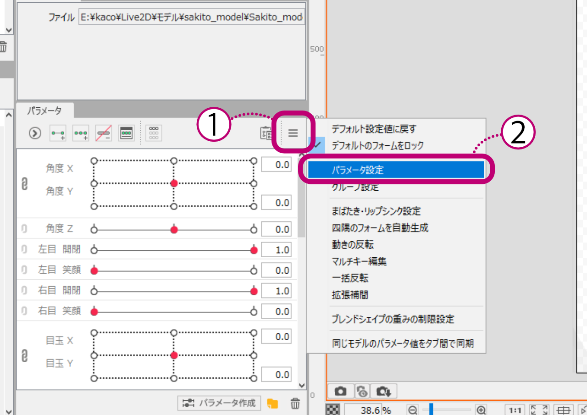Click the zoom out magnifier icon

tap(413, 410)
